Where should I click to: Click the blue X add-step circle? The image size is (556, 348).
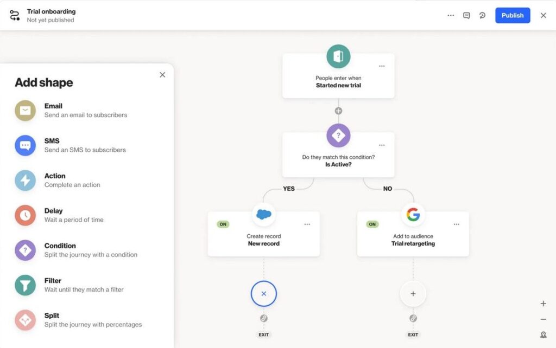tap(264, 293)
